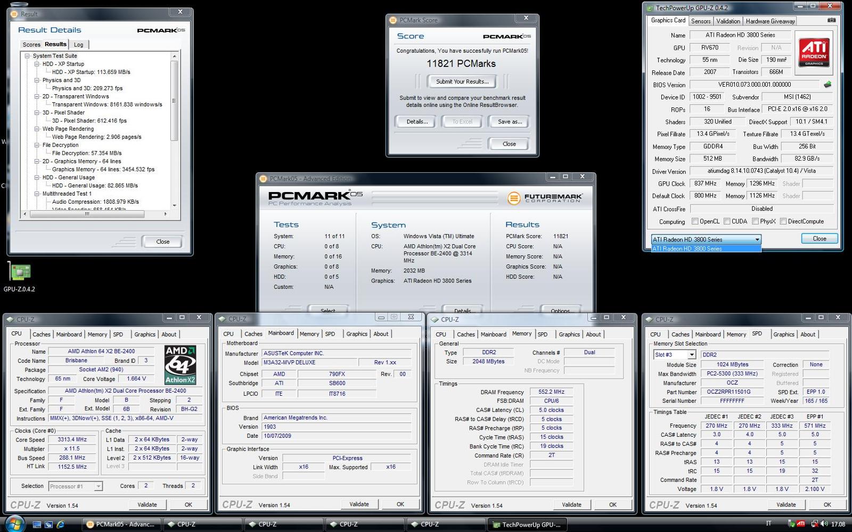Click the network tray icon
This screenshot has width=852, height=532.
(814, 524)
